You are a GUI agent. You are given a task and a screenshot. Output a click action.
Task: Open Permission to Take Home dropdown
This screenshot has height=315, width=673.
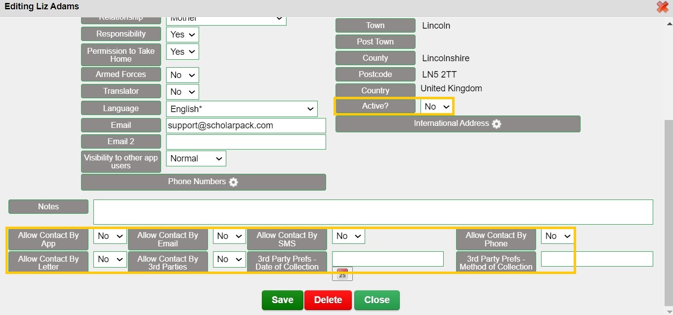pos(182,52)
